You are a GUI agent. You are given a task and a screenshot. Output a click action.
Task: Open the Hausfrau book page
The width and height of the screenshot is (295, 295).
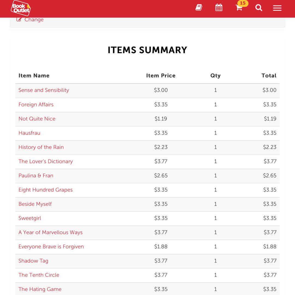point(29,133)
